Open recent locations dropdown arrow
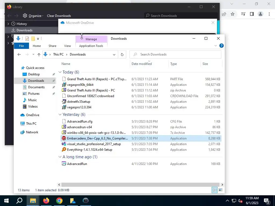The width and height of the screenshot is (275, 206). (33, 54)
